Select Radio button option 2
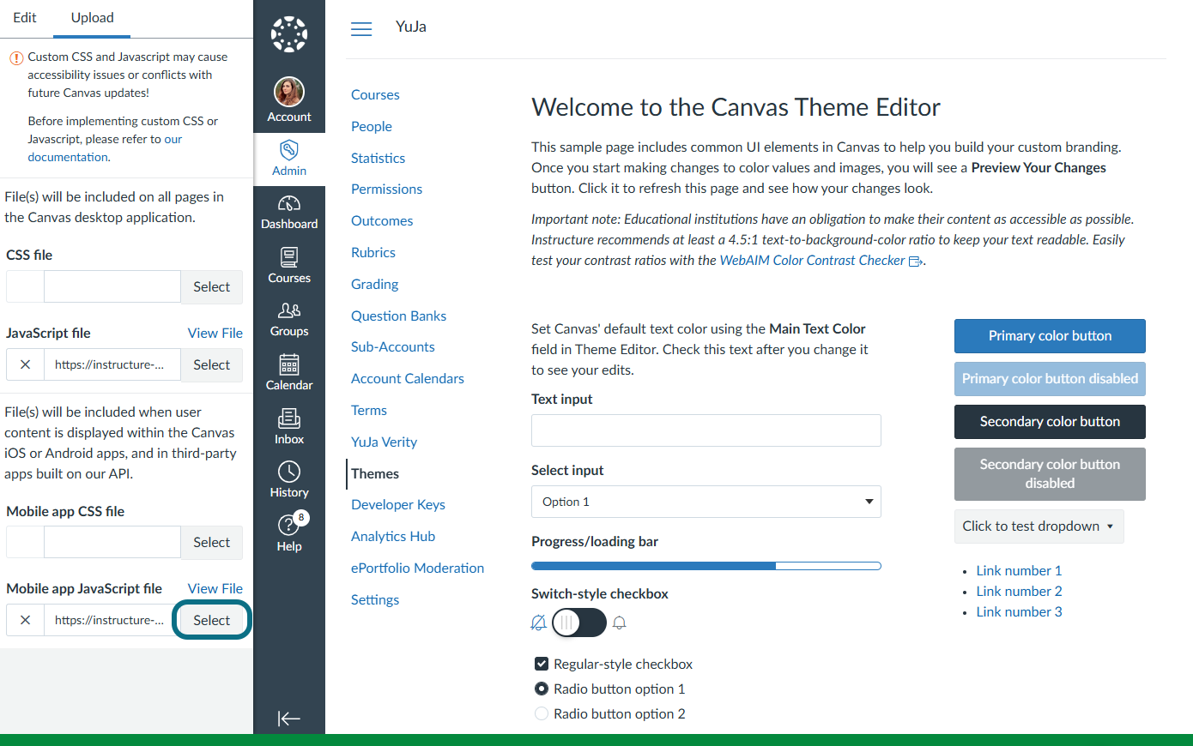The image size is (1193, 746). pyautogui.click(x=542, y=713)
